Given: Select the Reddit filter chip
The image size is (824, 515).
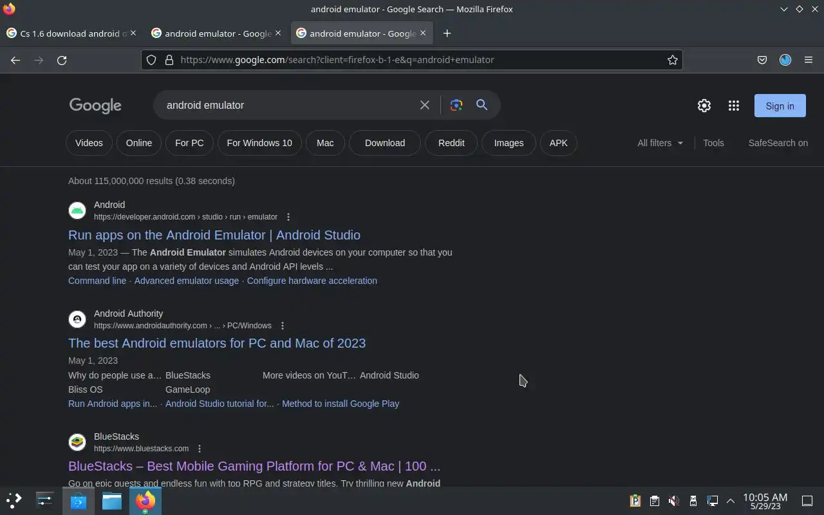Looking at the screenshot, I should coord(451,143).
